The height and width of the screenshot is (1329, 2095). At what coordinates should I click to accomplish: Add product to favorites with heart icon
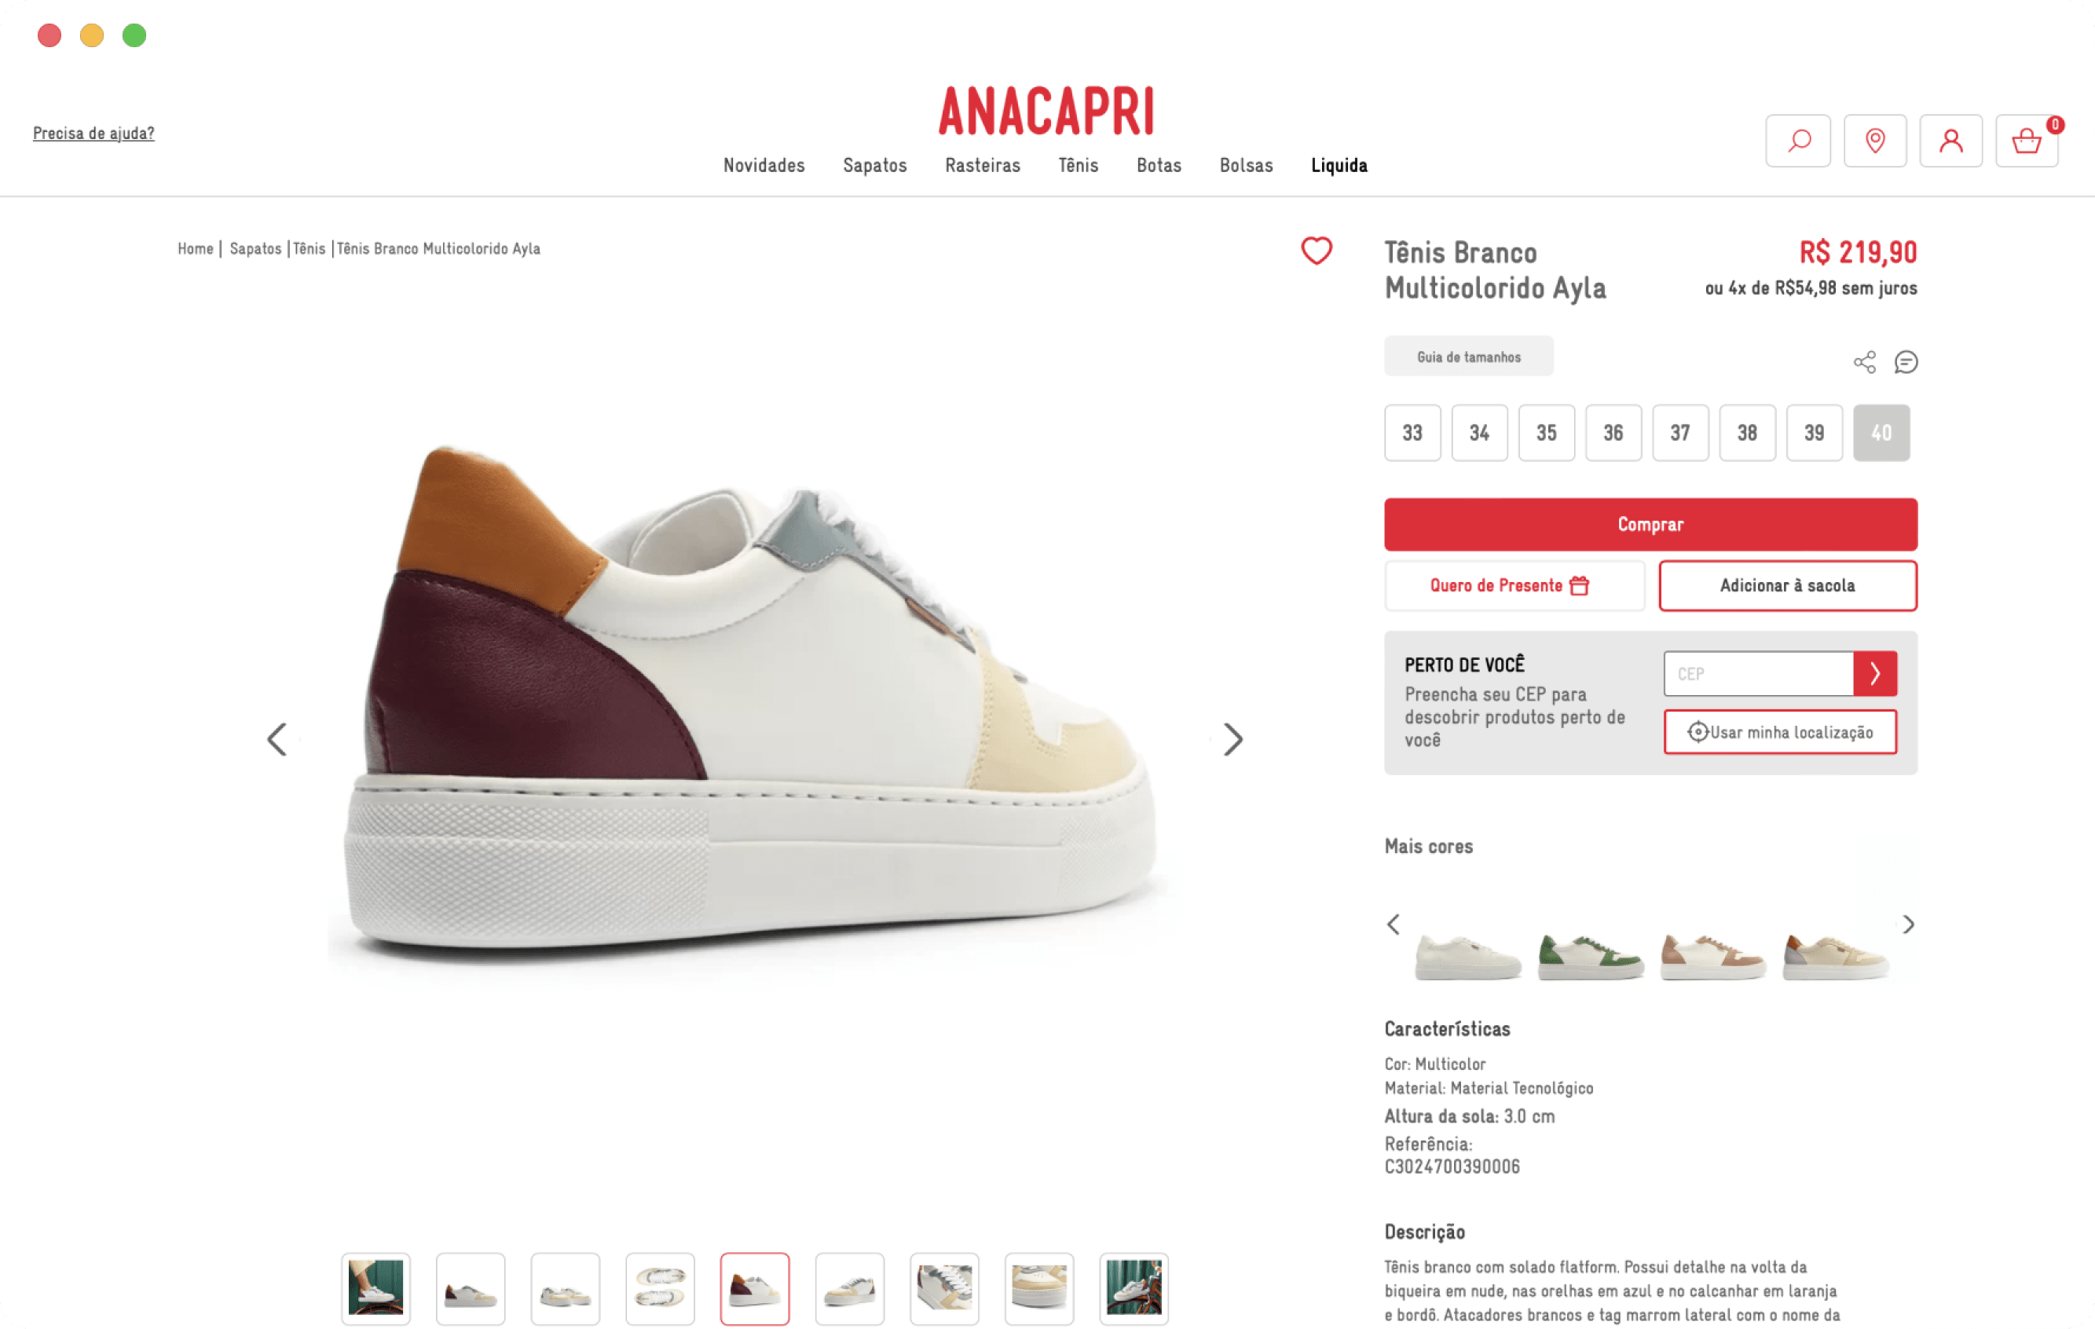point(1317,251)
